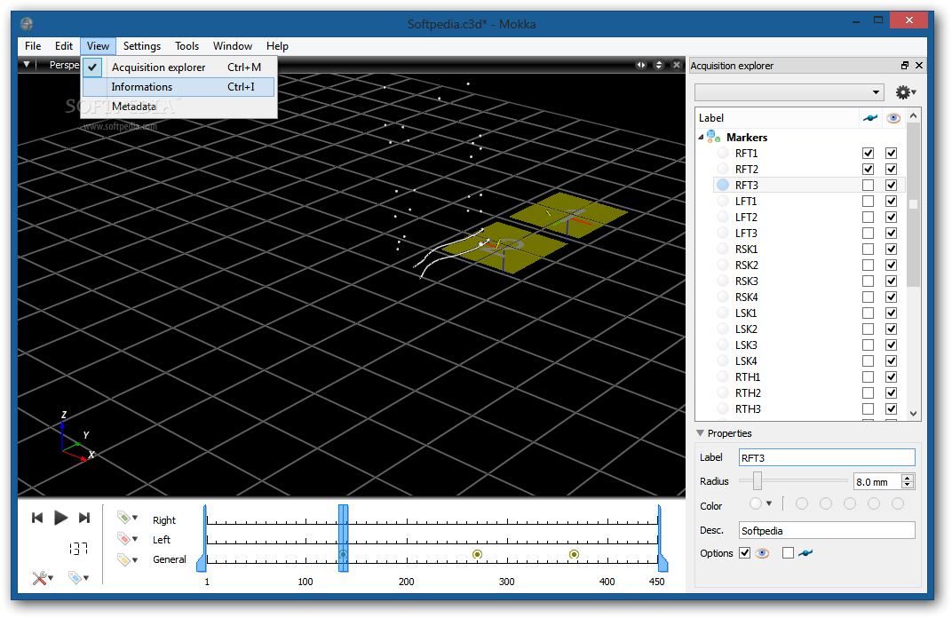The height and width of the screenshot is (618, 952).
Task: Click the eye visibility column header icon
Action: (893, 118)
